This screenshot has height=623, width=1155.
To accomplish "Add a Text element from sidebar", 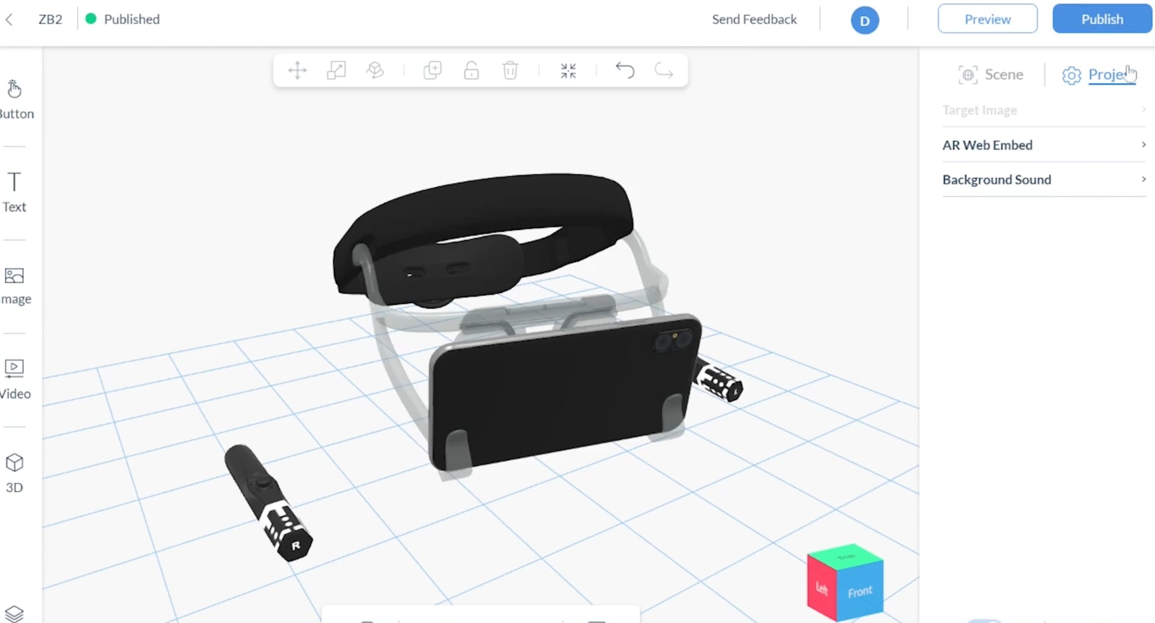I will 14,192.
